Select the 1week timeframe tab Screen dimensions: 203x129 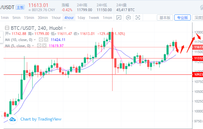pyautogui.click(x=94, y=18)
